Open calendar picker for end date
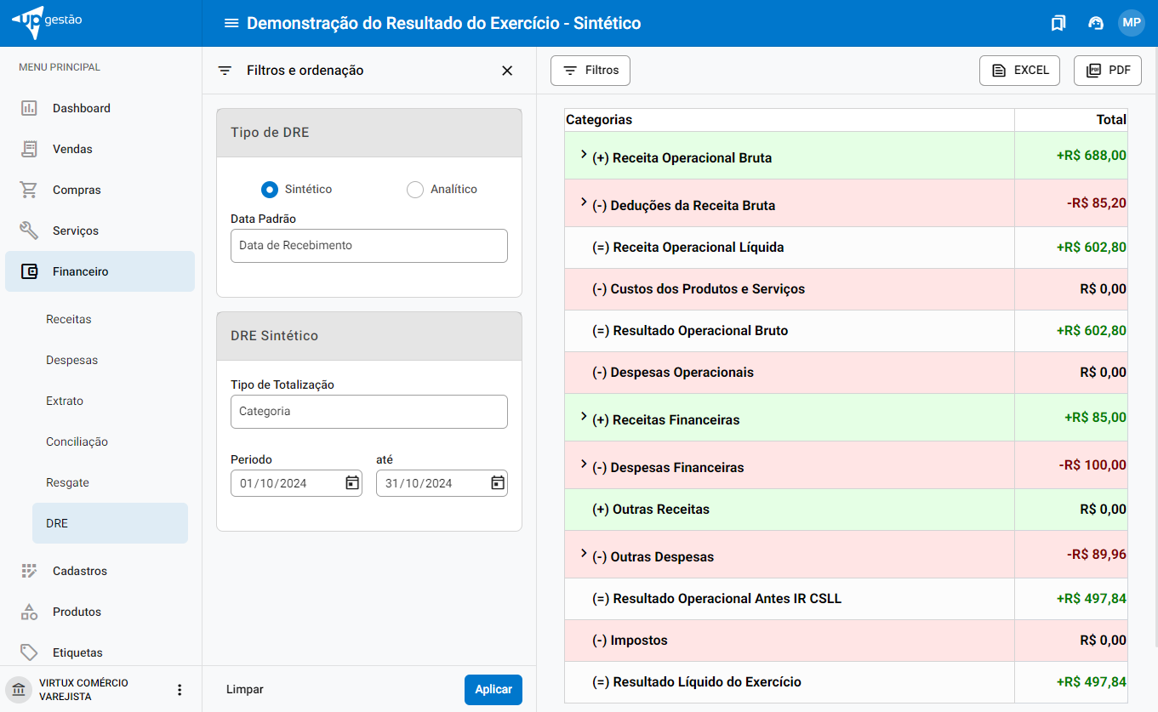The height and width of the screenshot is (712, 1158). (498, 483)
